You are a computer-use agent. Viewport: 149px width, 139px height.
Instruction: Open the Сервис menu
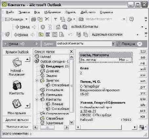coord(71,12)
